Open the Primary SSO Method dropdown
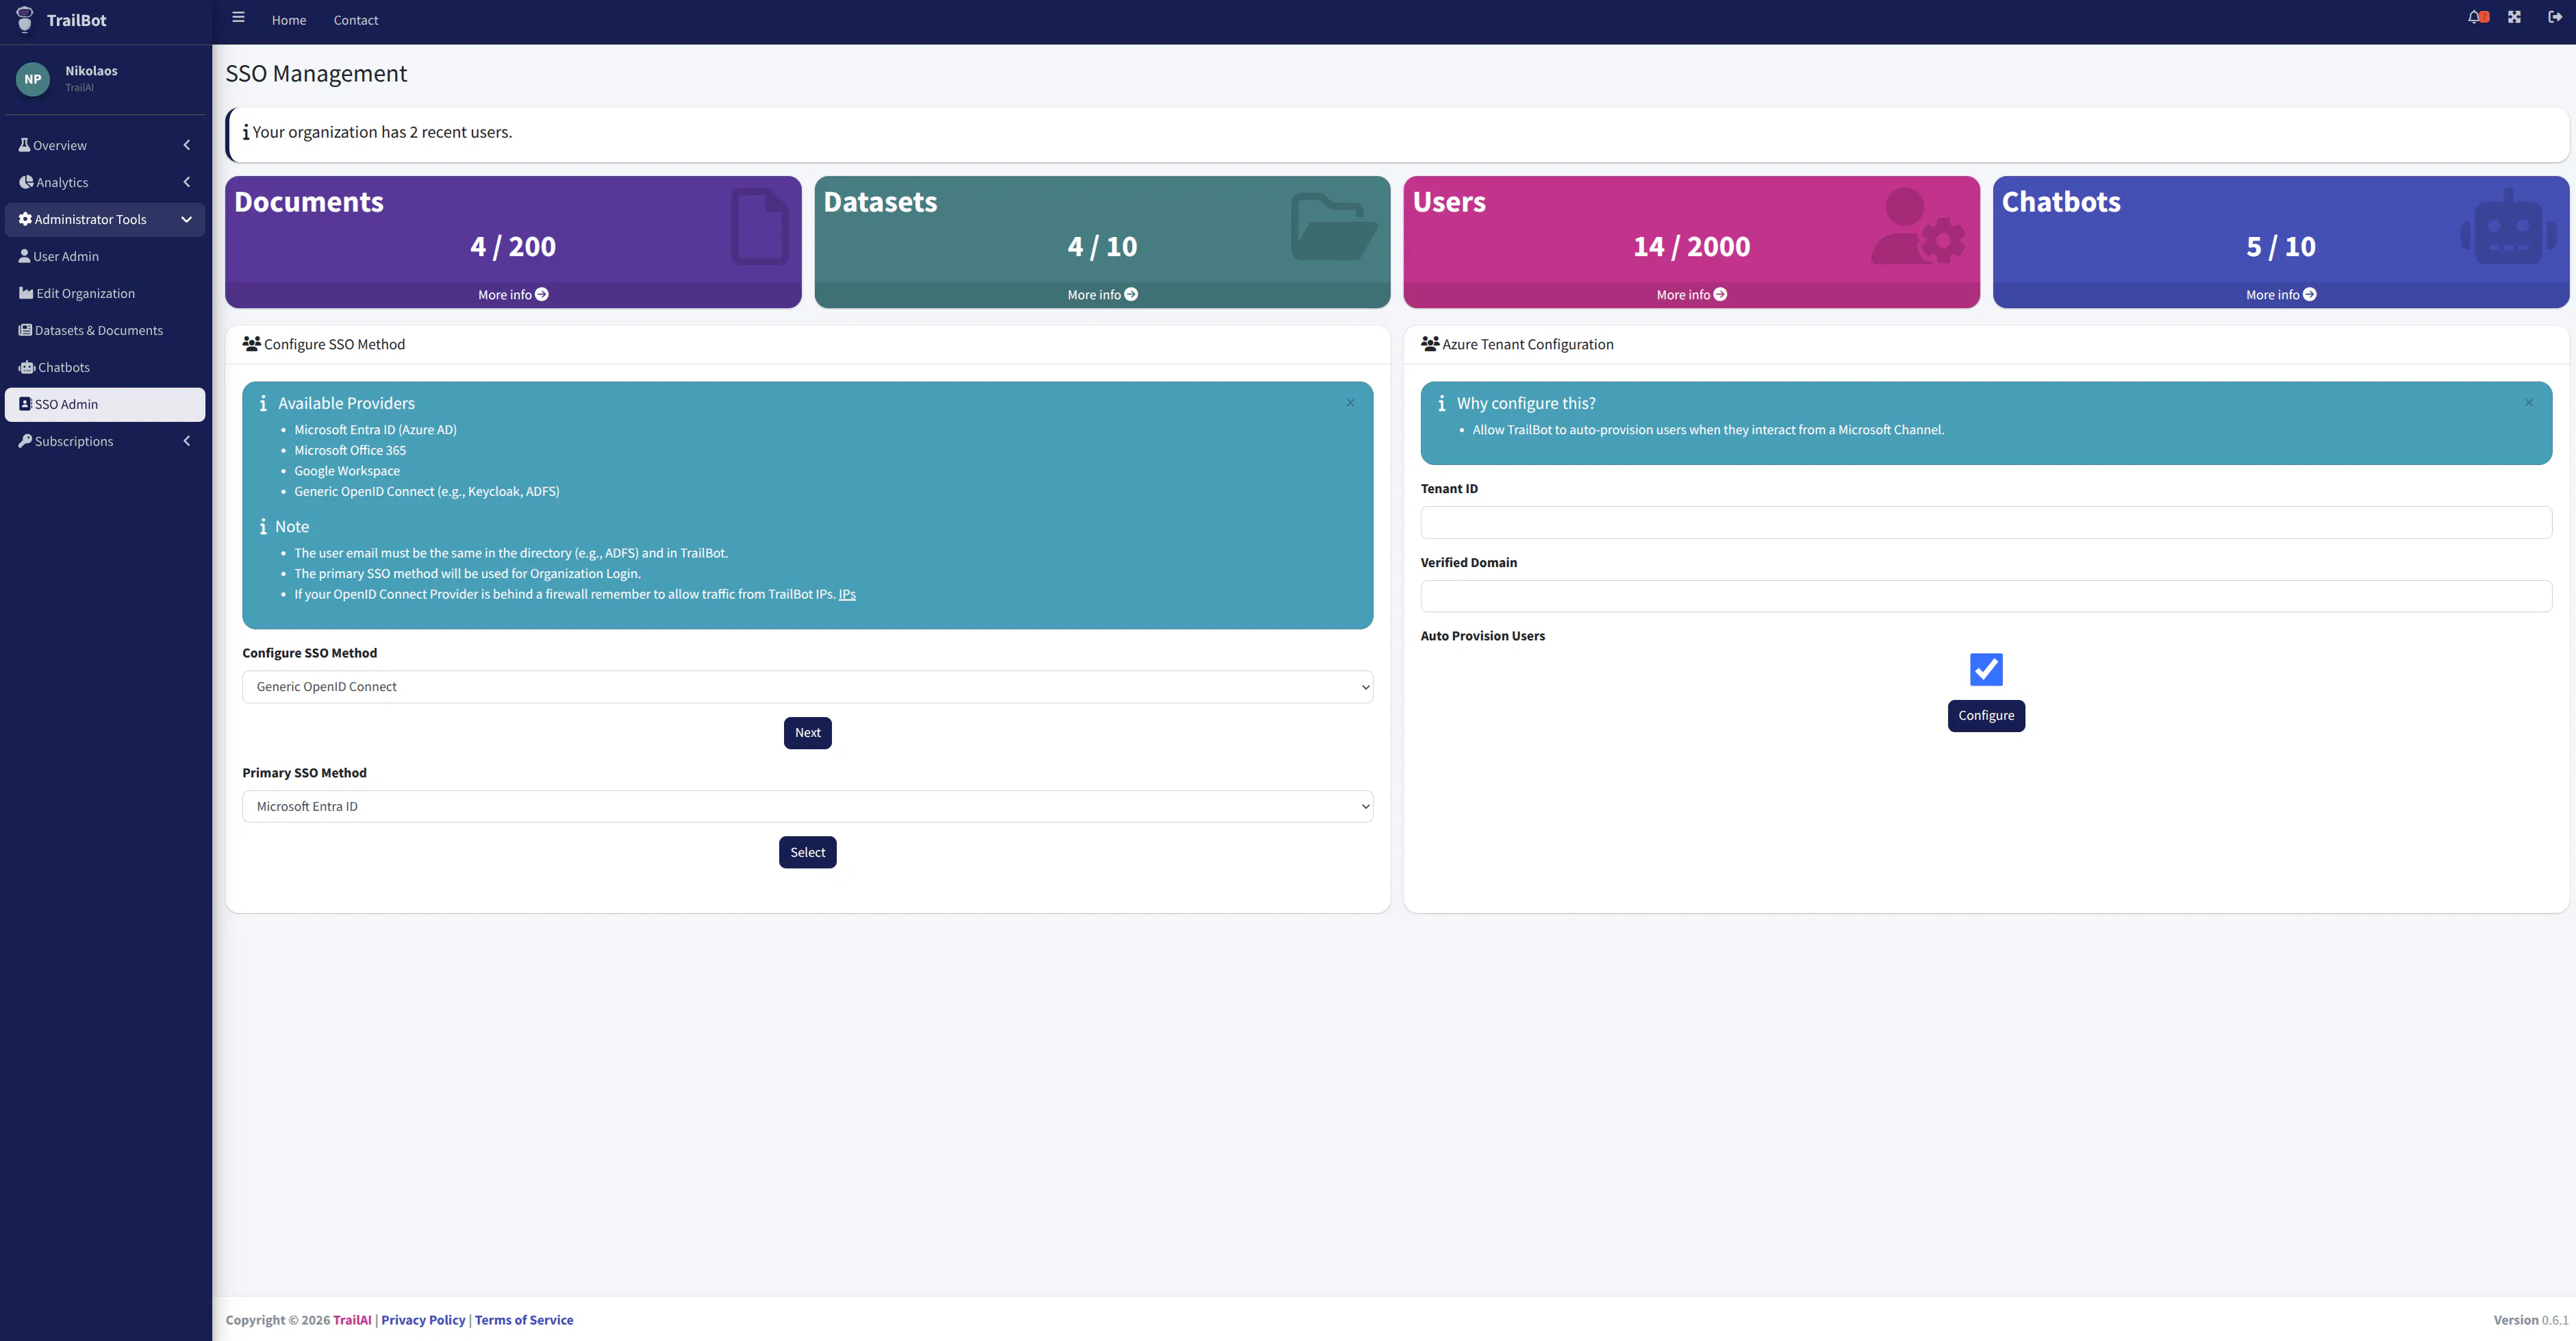2576x1341 pixels. pos(807,806)
